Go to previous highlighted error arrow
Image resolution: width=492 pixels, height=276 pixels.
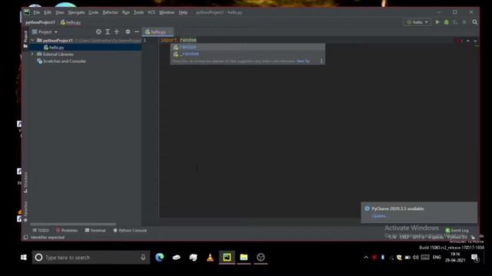468,41
